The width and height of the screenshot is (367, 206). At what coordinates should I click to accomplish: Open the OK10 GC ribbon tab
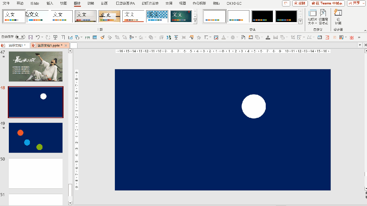point(234,3)
